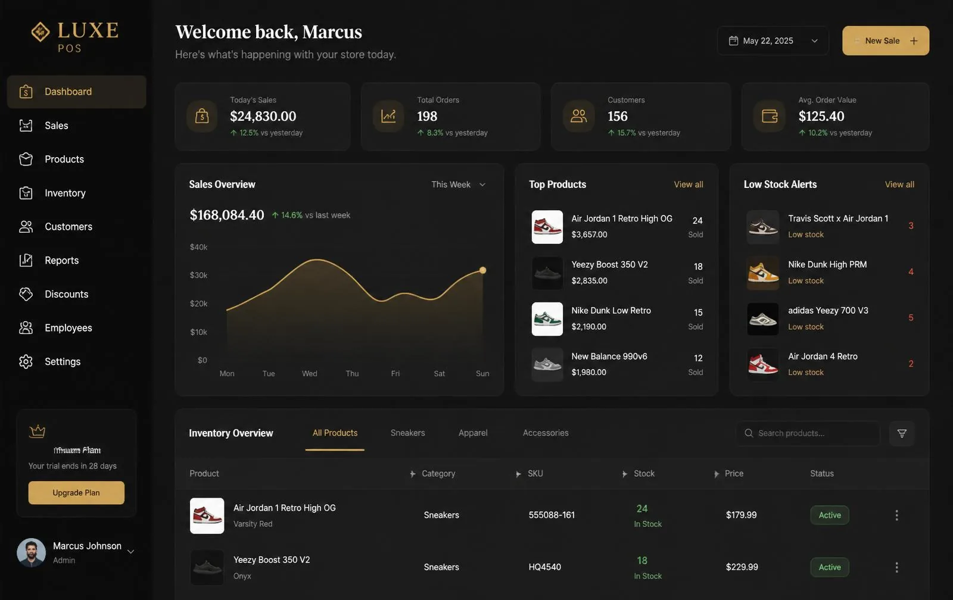953x600 pixels.
Task: Open Products in the sidebar
Action: pyautogui.click(x=76, y=159)
